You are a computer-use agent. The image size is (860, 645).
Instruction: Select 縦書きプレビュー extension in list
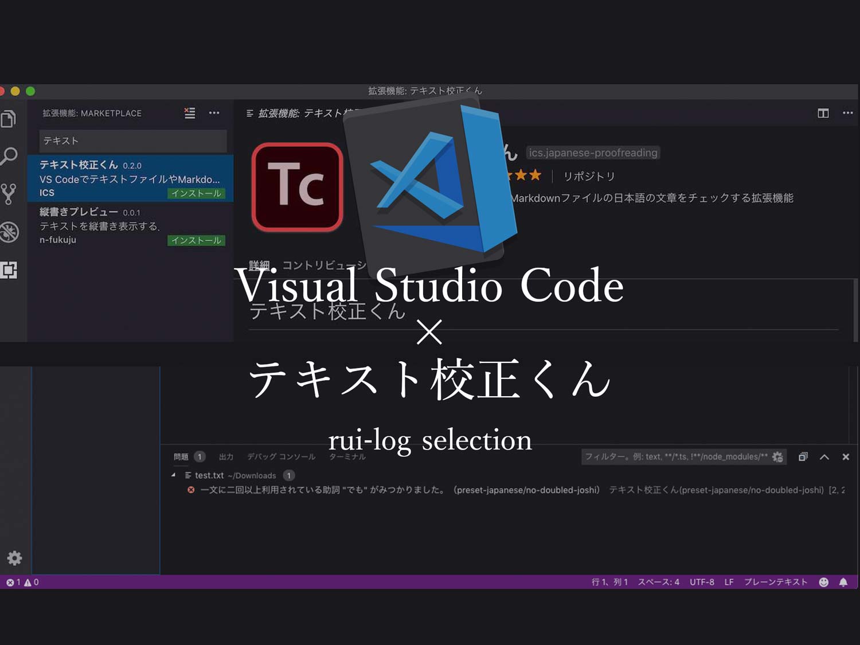[x=130, y=225]
